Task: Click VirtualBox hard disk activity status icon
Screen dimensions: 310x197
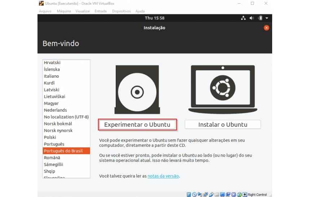Action: pos(189,194)
